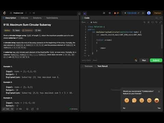Open the streak fire counter 21
The image size is (164, 123).
117,13
